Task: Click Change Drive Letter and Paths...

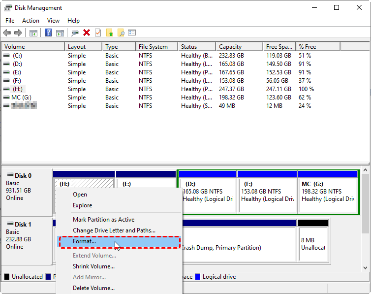Action: [x=114, y=230]
